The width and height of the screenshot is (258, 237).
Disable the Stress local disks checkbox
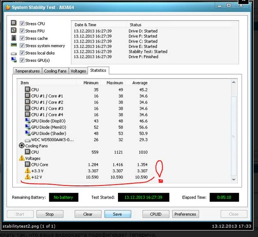tap(22, 53)
